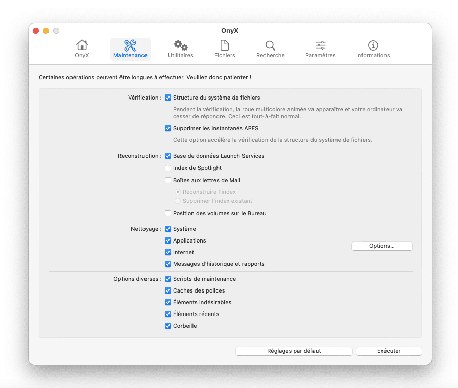Viewport: 458px width, 388px height.
Task: Open the OnyX home icon in toolbar
Action: click(x=82, y=45)
